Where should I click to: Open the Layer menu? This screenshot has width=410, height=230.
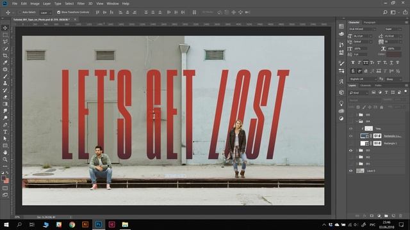pyautogui.click(x=47, y=4)
